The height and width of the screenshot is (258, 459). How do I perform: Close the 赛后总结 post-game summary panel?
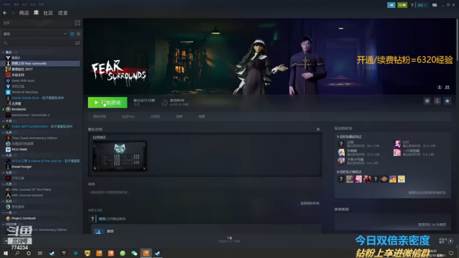[x=318, y=130]
